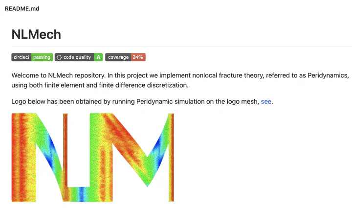The height and width of the screenshot is (214, 352).
Task: Click the coverage 24% badge
Action: tap(125, 57)
